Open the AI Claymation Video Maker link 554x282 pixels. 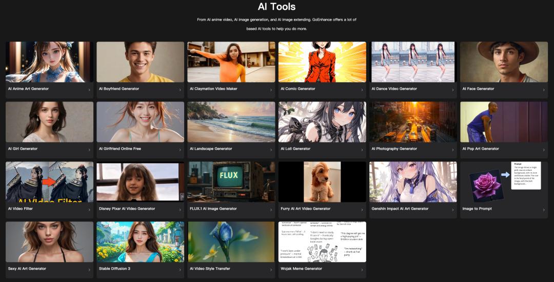[x=213, y=89]
